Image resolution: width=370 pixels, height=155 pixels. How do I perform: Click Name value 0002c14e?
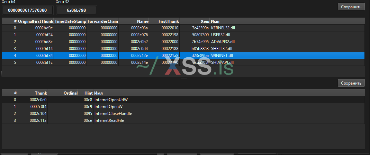(x=139, y=62)
